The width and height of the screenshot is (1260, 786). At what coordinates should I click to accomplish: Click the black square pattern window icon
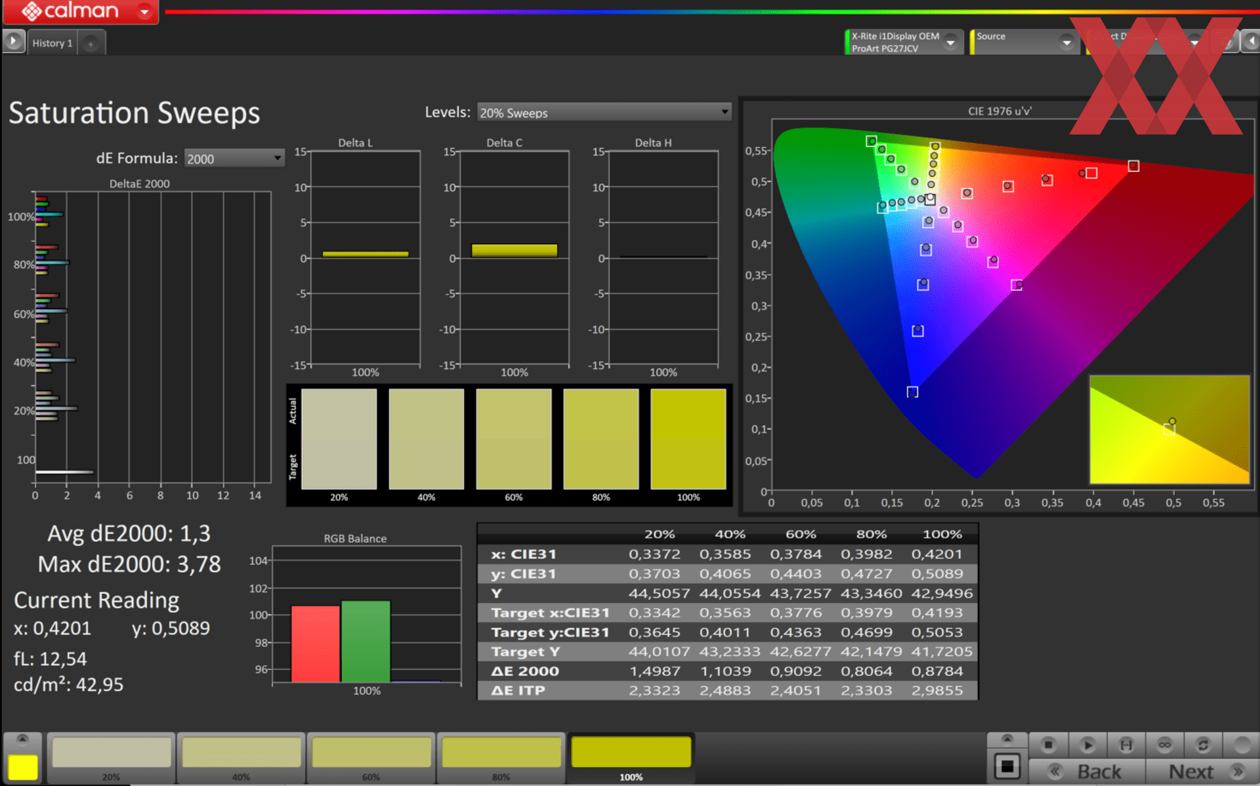pos(1007,766)
